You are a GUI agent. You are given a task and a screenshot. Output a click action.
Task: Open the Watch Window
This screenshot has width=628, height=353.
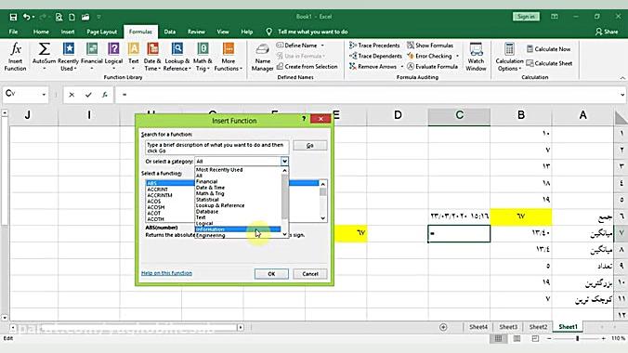click(x=476, y=57)
